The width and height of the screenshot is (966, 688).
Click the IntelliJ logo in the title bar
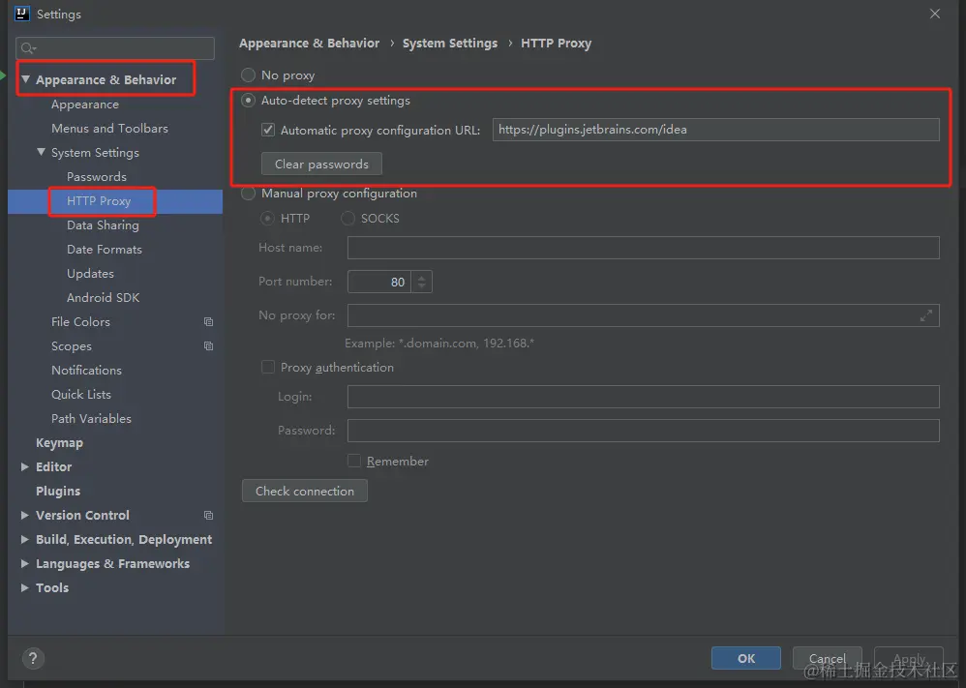[21, 14]
